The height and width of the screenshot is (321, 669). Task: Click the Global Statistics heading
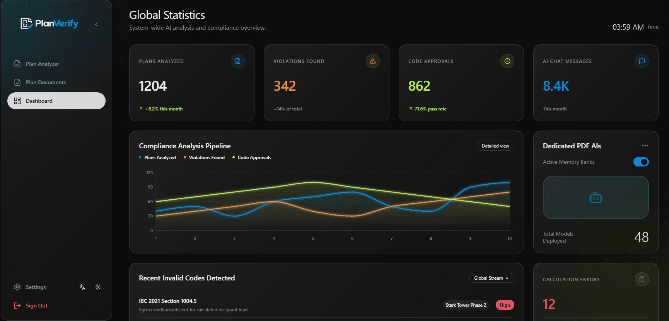(x=167, y=15)
